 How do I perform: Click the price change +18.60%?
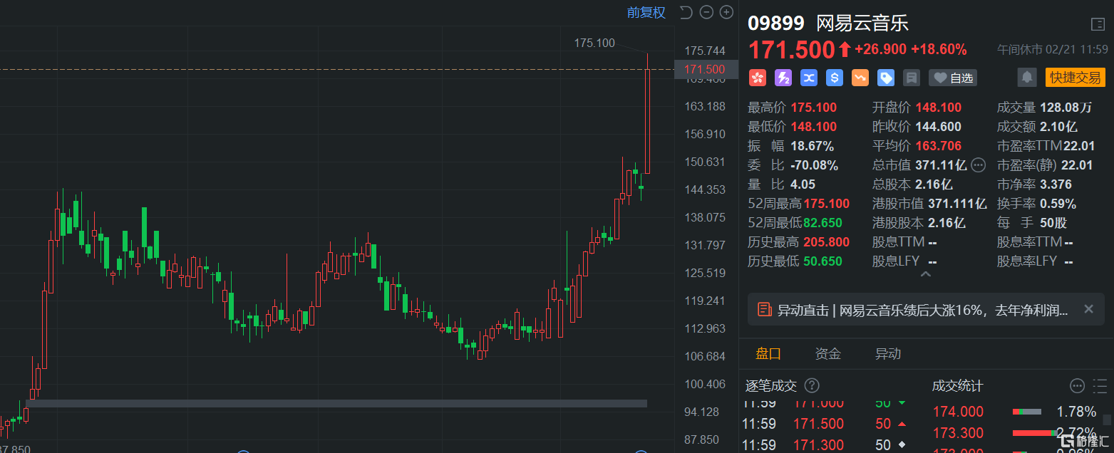click(x=939, y=49)
